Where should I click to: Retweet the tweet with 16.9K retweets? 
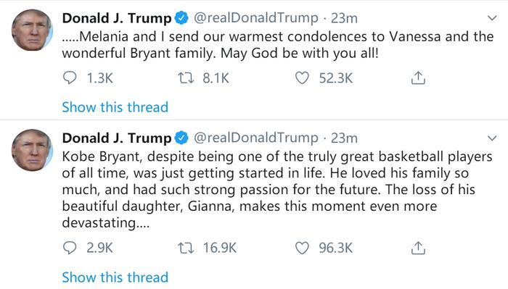point(186,248)
